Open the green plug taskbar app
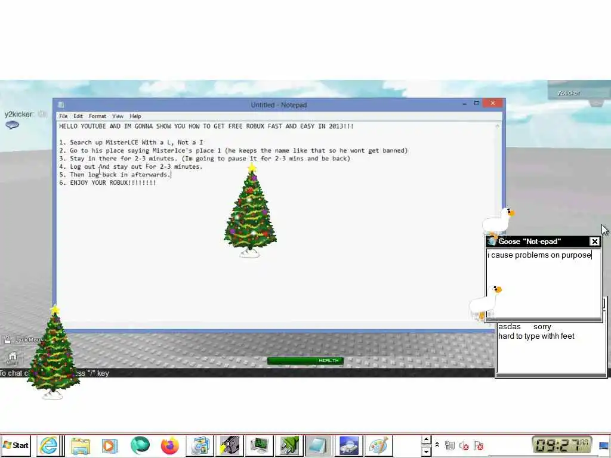The width and height of the screenshot is (611, 458). click(289, 445)
